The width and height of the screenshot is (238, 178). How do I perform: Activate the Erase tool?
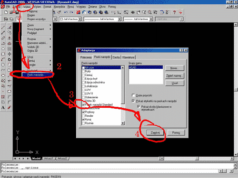10,28
